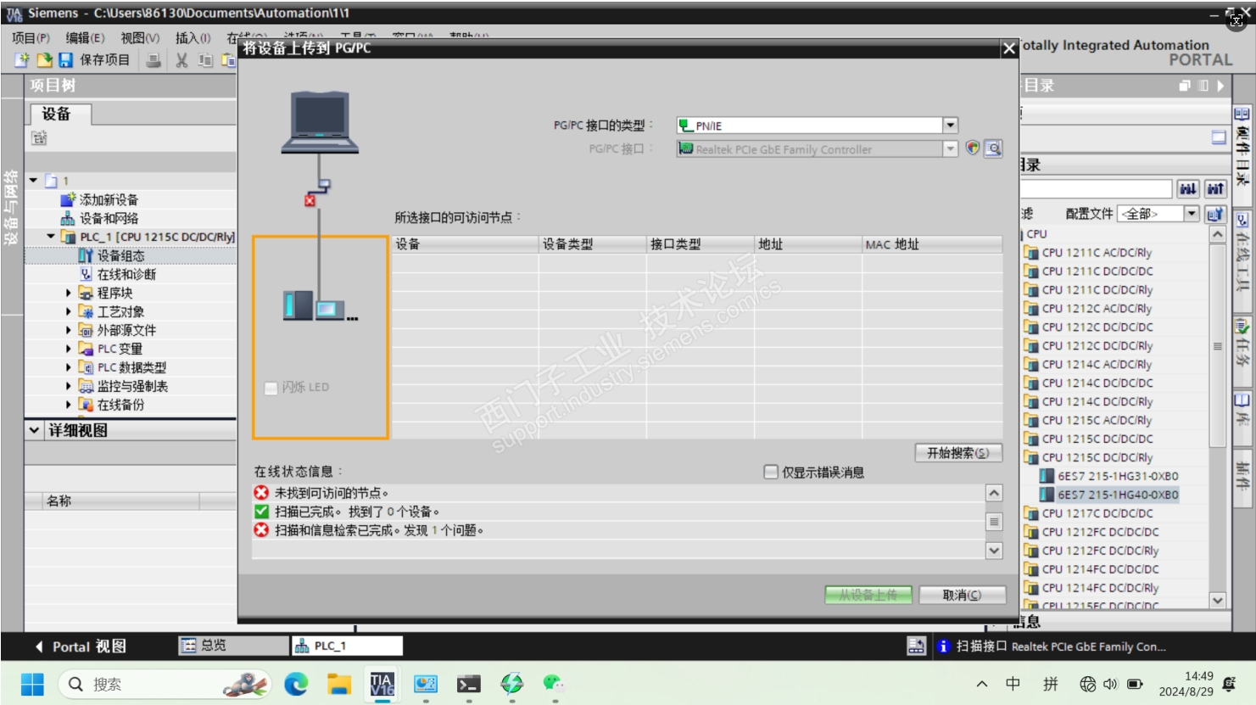Click the 设备和网络 network icon
1256x705 pixels.
pyautogui.click(x=68, y=218)
